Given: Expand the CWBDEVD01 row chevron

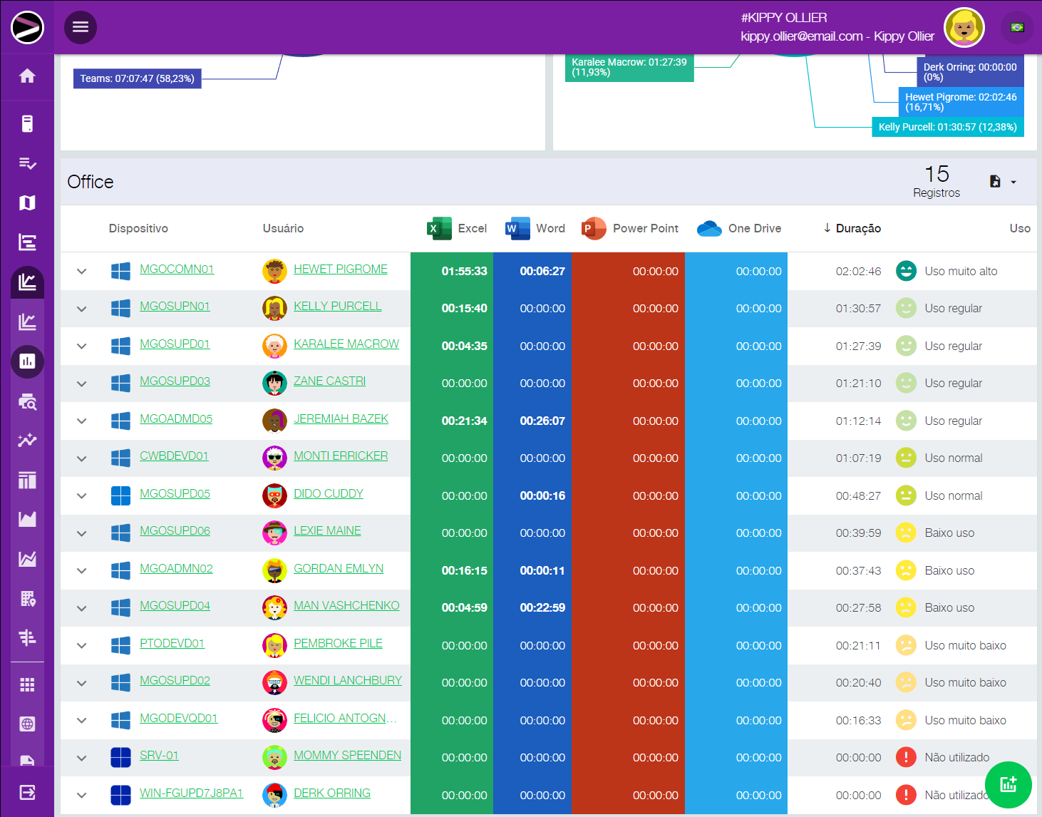Looking at the screenshot, I should 82,458.
